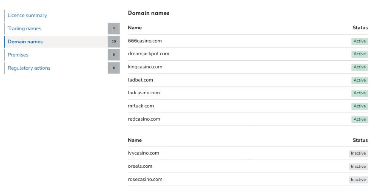Screen dimensions: 370x189
Task: Click the Inactive status for ivycasino.com
Action: [x=358, y=153]
